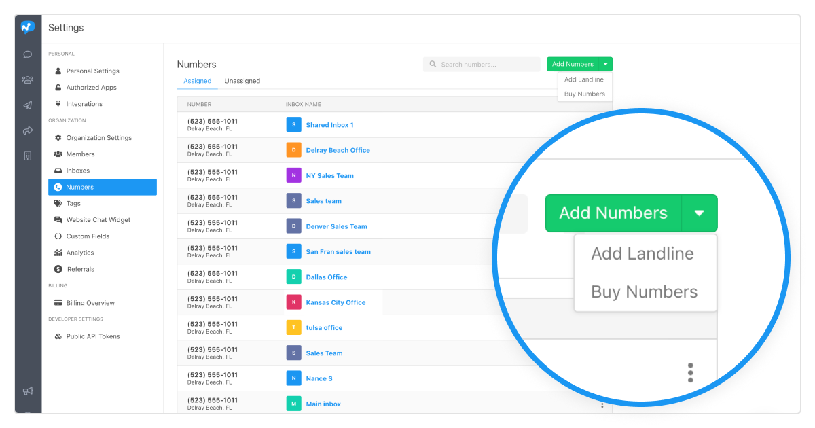Open the Denver Sales Team inbox link
Viewport: 815px width, 428px height.
click(337, 226)
